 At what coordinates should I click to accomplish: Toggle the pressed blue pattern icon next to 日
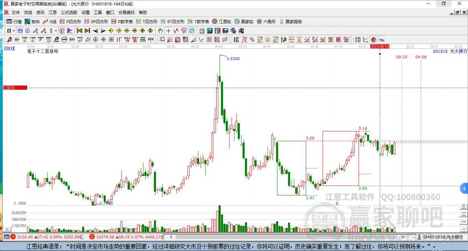(x=20, y=31)
